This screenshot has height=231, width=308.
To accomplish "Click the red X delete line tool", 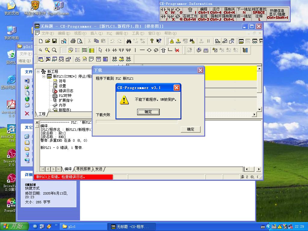I will click(177, 50).
